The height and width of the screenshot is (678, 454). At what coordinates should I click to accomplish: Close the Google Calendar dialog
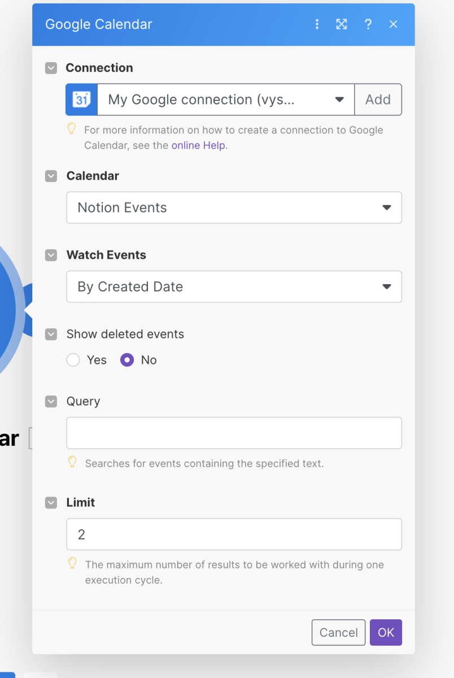point(394,24)
